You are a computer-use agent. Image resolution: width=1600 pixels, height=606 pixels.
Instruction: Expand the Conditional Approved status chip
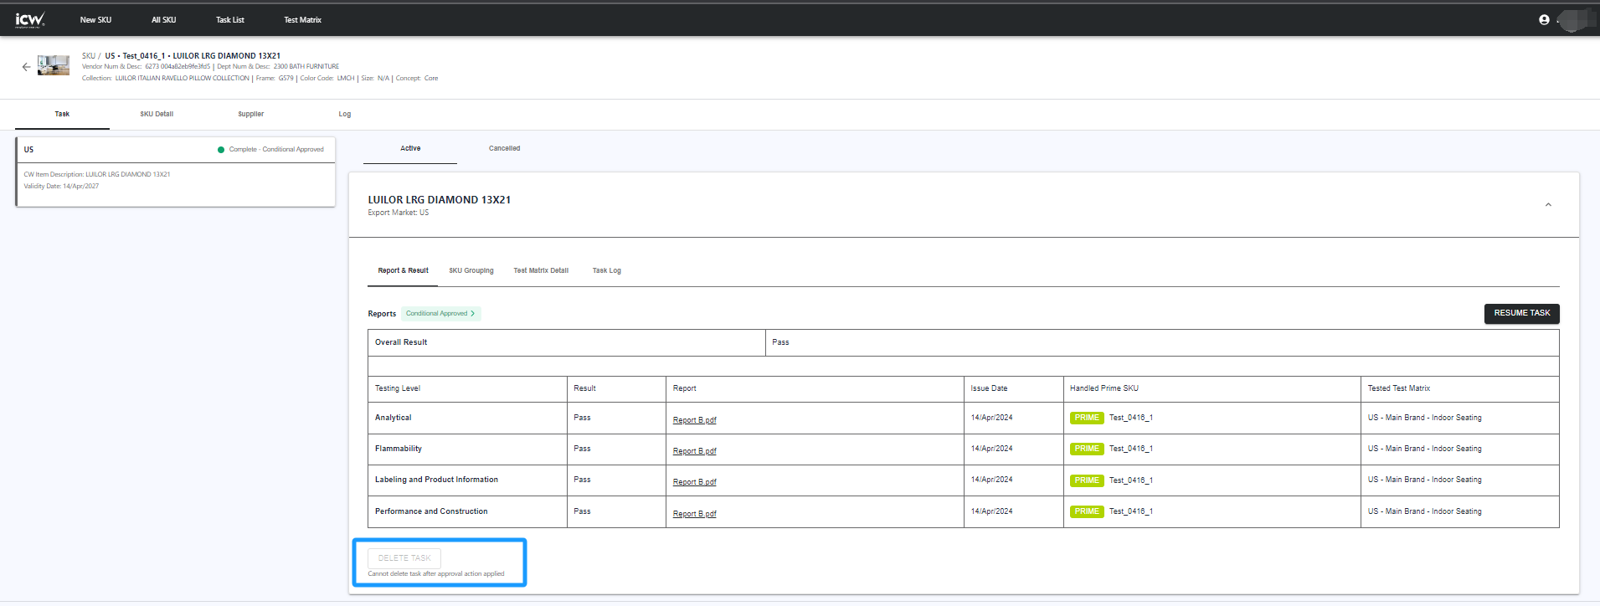tap(440, 314)
